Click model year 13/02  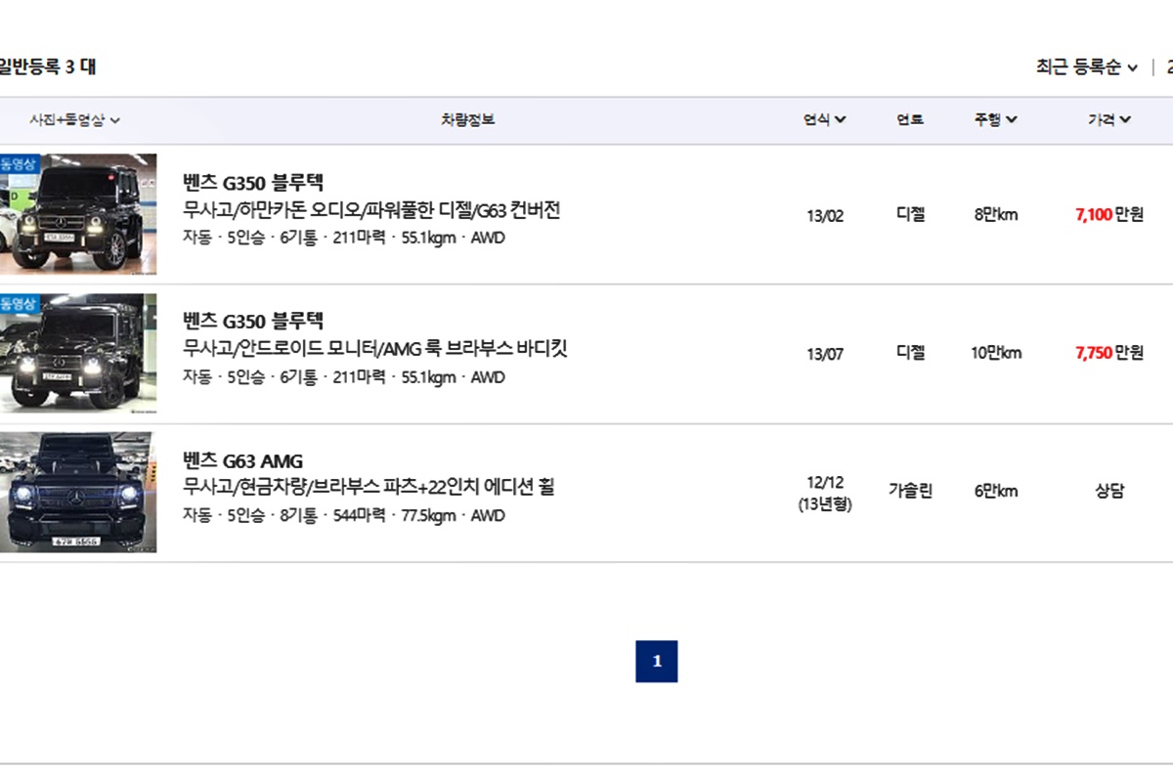click(x=825, y=215)
